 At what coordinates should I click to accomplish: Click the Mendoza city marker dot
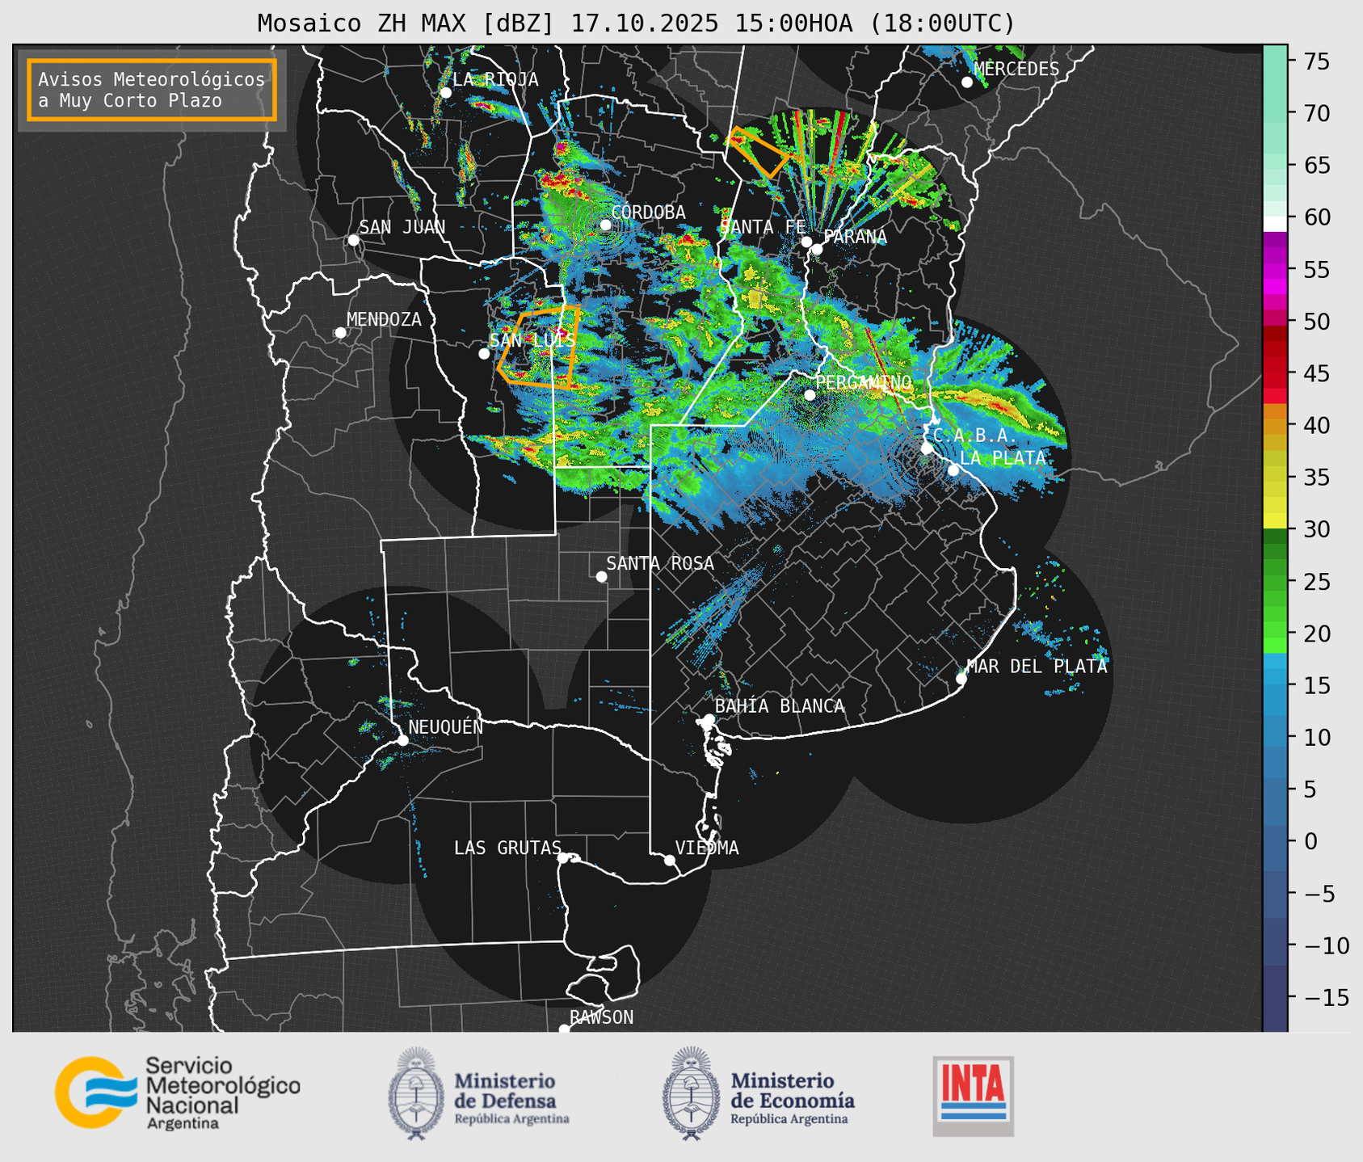pyautogui.click(x=340, y=333)
